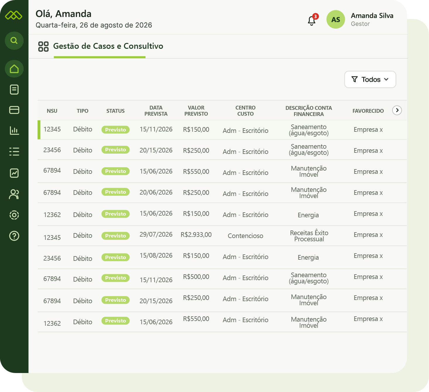
Task: Open the users sidebar icon
Action: coord(14,194)
